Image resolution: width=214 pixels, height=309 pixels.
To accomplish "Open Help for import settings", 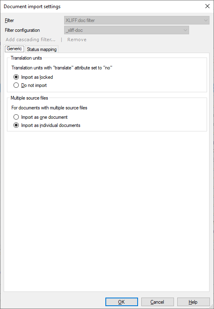I will pos(193,302).
